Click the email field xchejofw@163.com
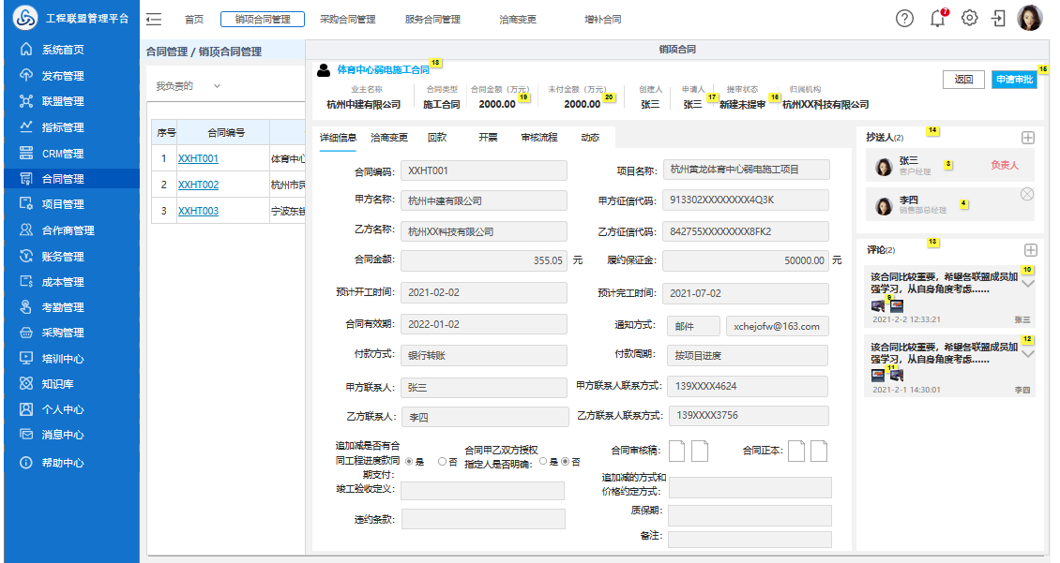The image size is (1060, 563). pos(777,326)
